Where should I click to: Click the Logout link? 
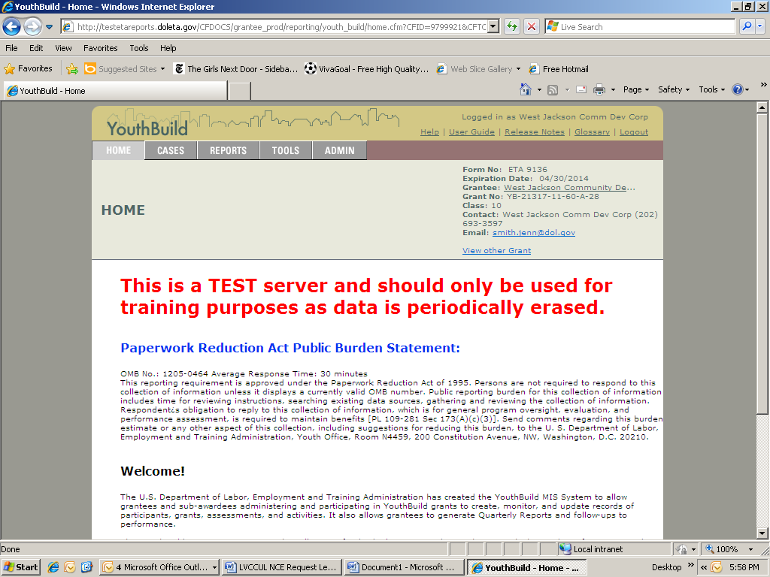tap(633, 132)
